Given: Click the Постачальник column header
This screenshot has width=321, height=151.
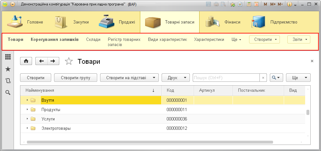Looking at the screenshot, I should (258, 90).
